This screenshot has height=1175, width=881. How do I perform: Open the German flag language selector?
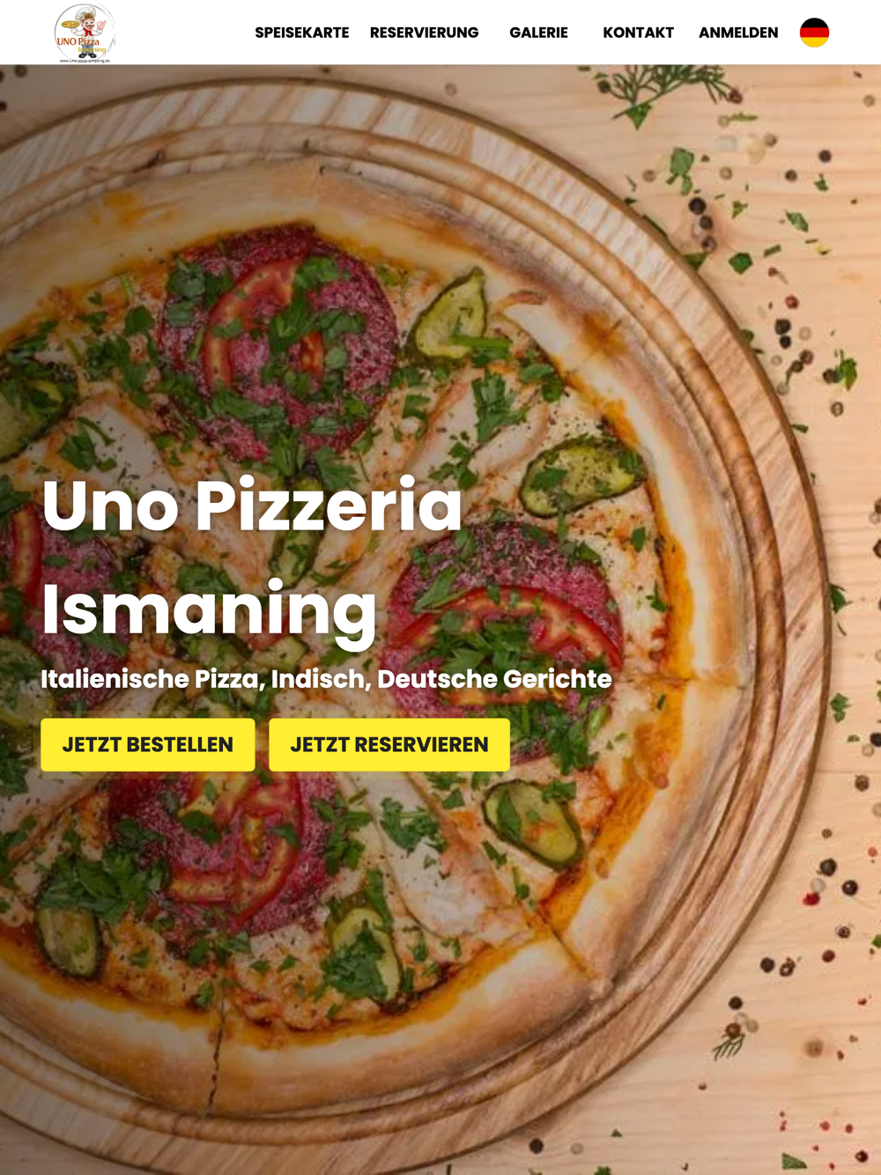(814, 33)
